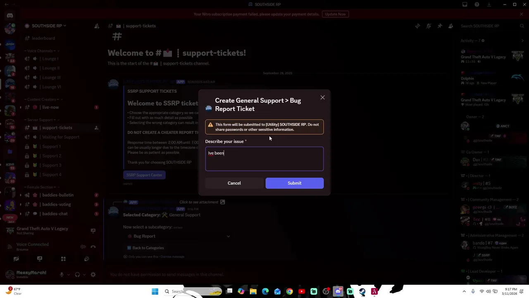Toggle voice noise suppression icon

click(83, 247)
